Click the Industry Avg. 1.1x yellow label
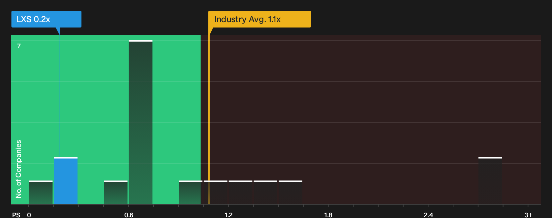The height and width of the screenshot is (218, 552). pos(260,19)
